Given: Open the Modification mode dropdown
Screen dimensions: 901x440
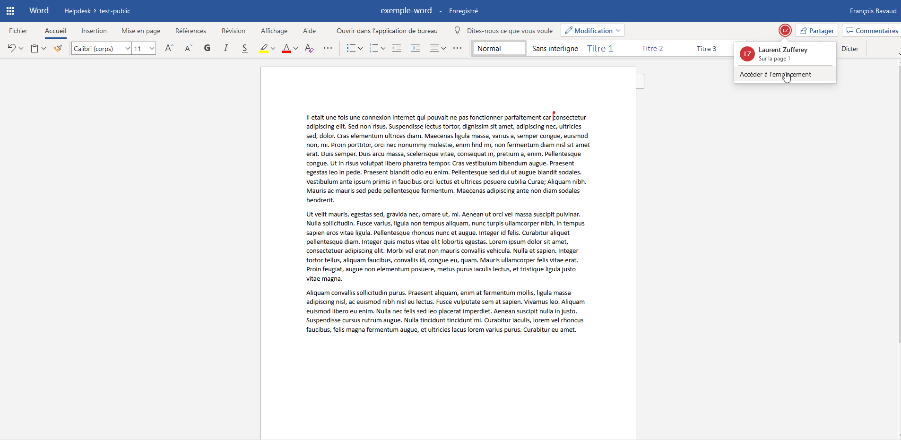Looking at the screenshot, I should [593, 31].
